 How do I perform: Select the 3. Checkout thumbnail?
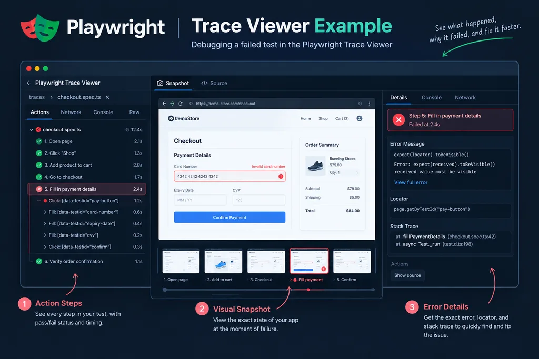[266, 262]
